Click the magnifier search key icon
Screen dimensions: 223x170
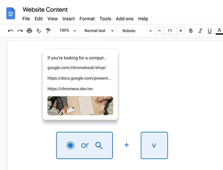(x=99, y=145)
